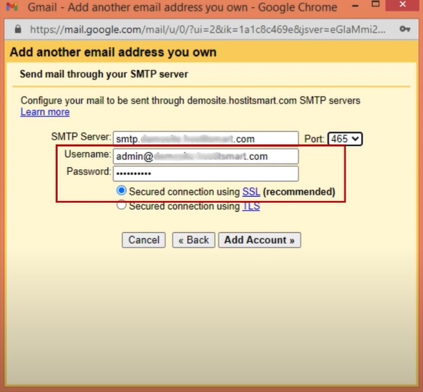Viewport: 423px width, 392px height.
Task: Open the Learn more link
Action: tap(45, 112)
